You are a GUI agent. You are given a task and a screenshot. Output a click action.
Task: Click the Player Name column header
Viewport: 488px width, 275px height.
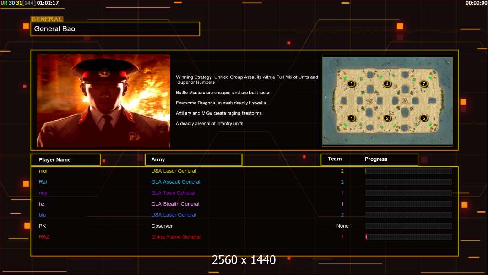click(x=65, y=159)
